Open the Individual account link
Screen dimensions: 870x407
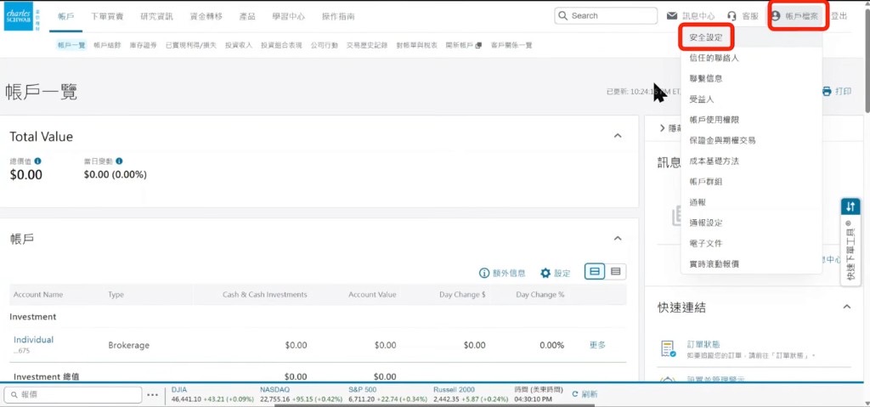[x=33, y=340]
